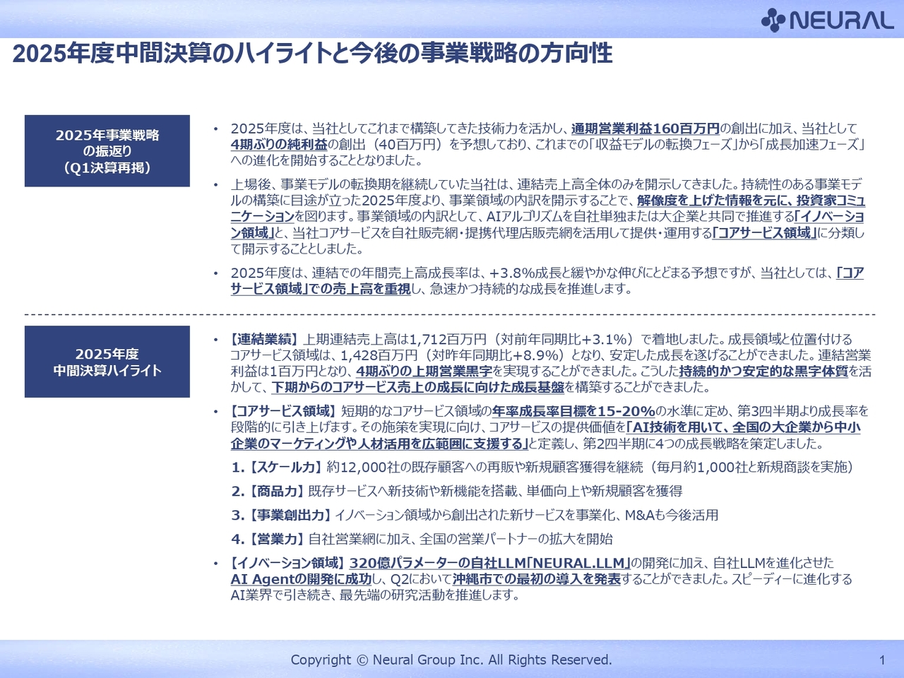Click the page number 1 in the footer

click(x=882, y=658)
